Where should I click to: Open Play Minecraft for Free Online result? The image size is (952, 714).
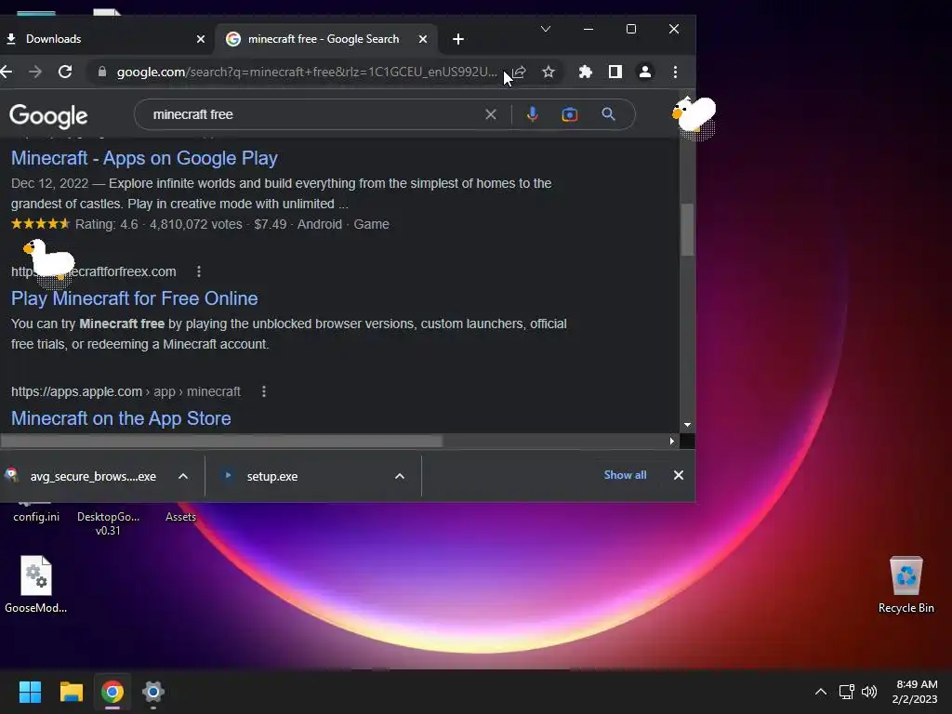[x=134, y=298]
